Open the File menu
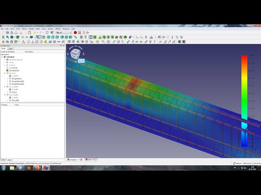This screenshot has height=195, width=261. (x=2, y=29)
